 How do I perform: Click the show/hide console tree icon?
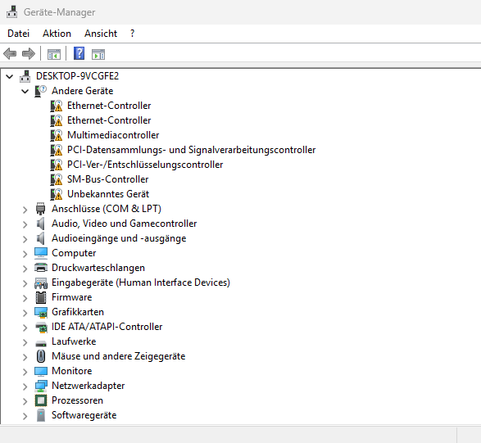(x=54, y=54)
